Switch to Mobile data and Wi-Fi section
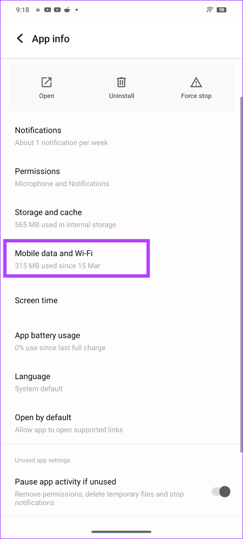The height and width of the screenshot is (539, 243). point(76,259)
